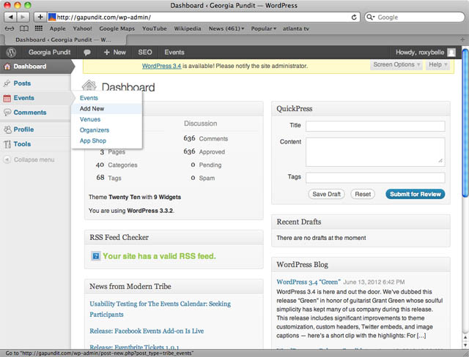Click the RSS Feed Checker status icon

point(96,256)
